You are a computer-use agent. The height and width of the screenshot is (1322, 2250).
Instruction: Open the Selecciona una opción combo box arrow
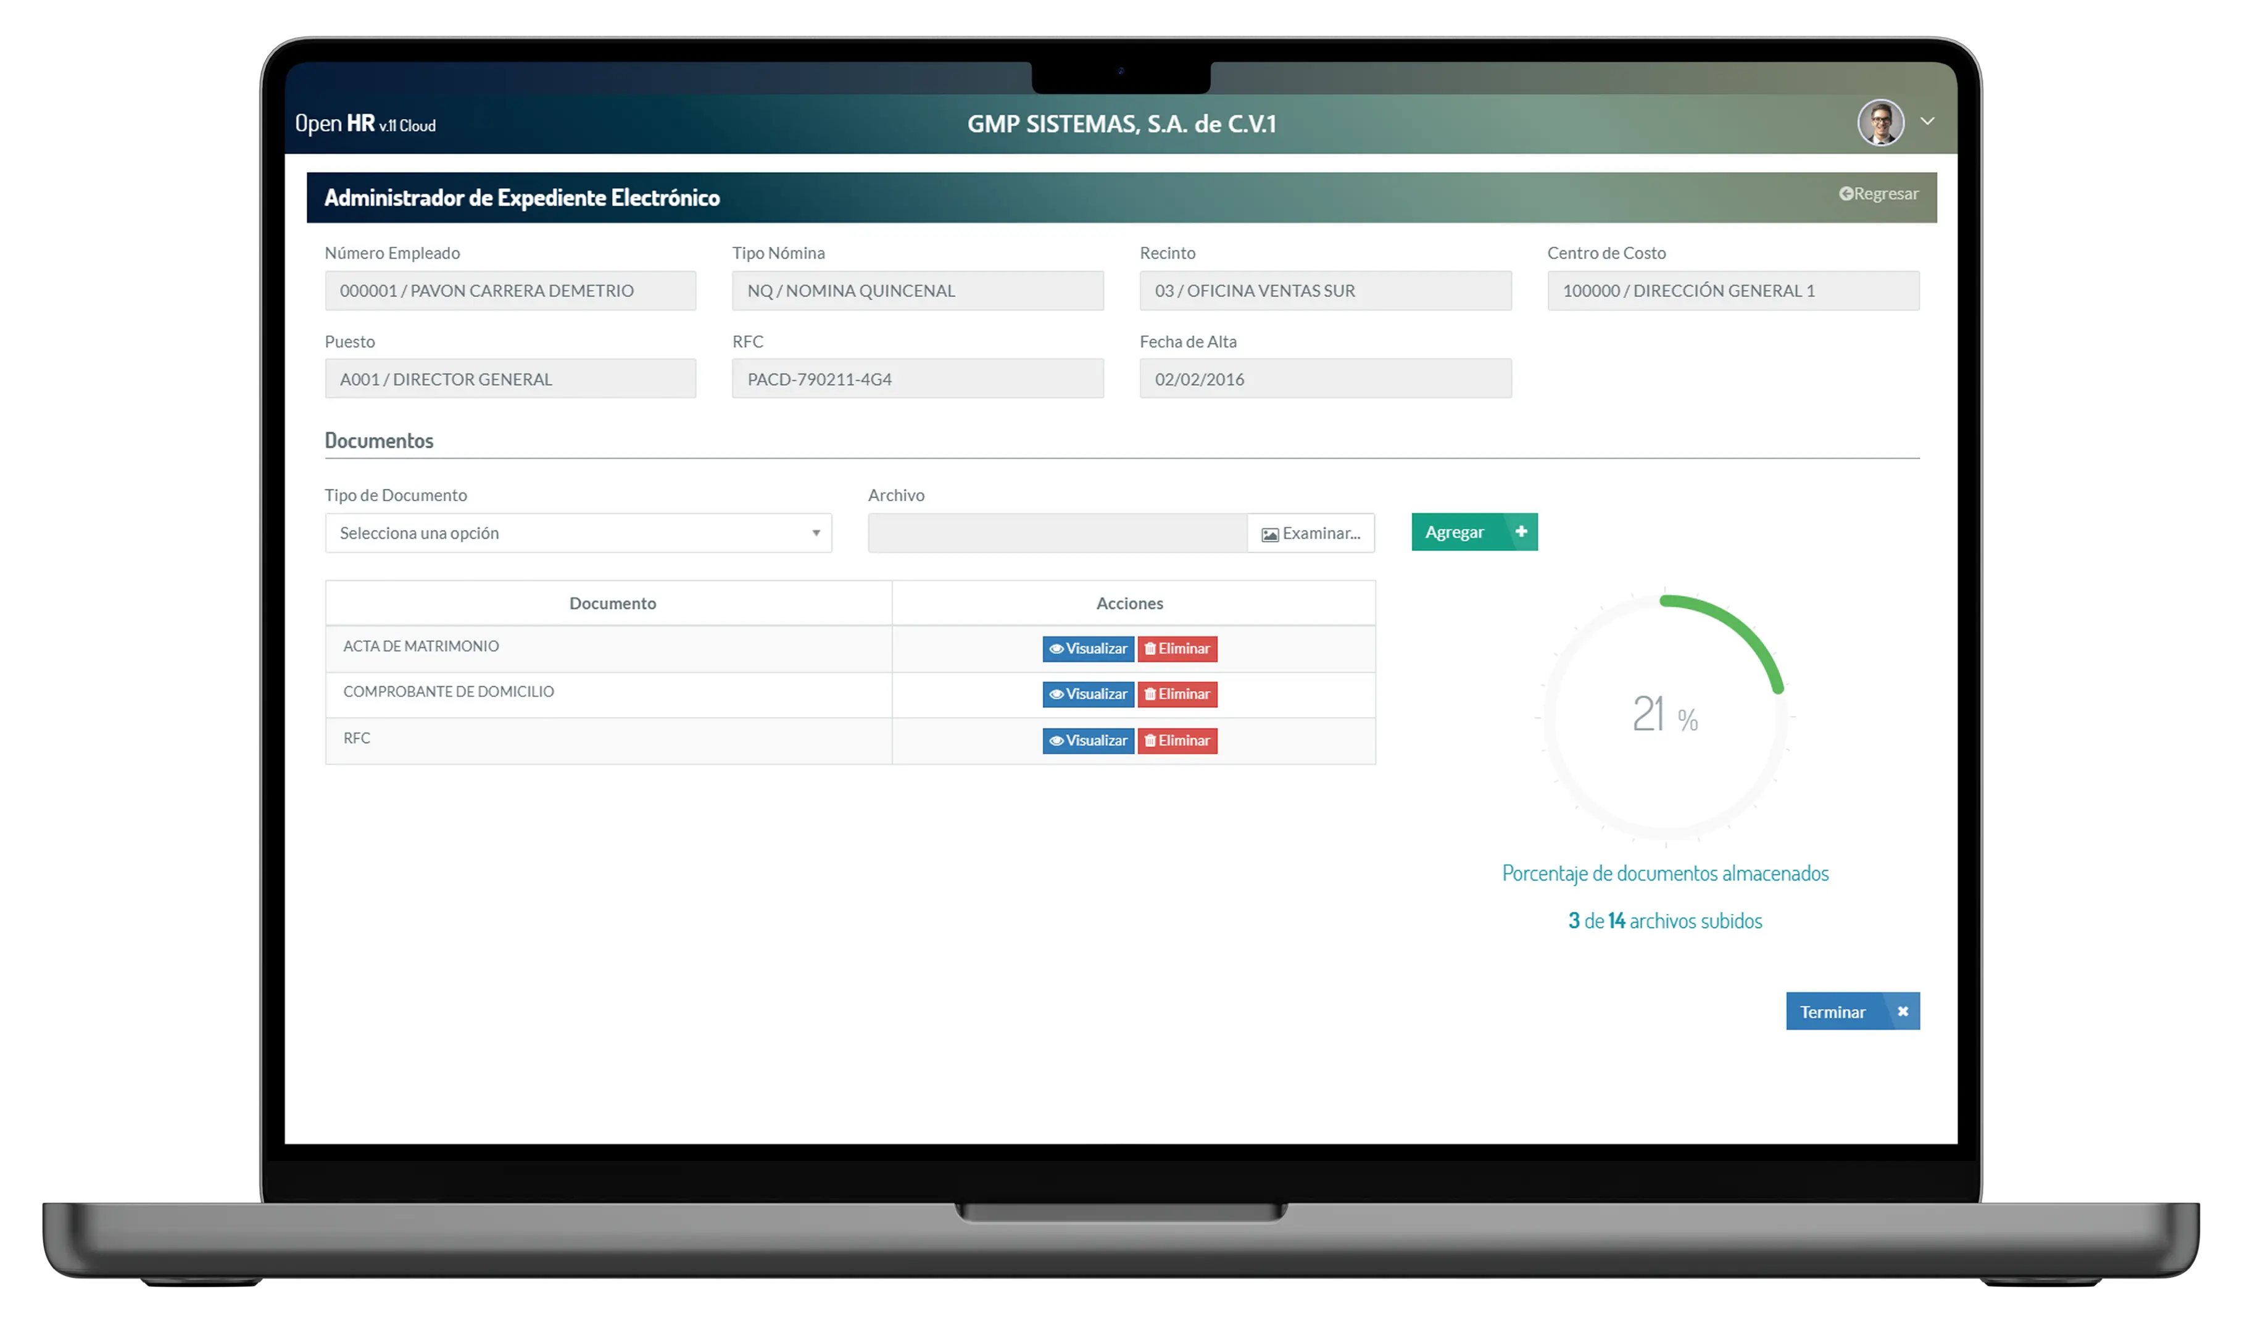816,533
